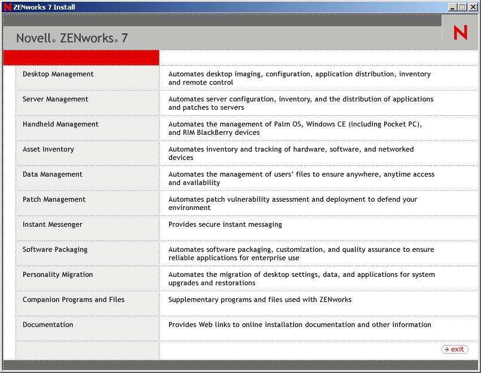Click the red header bar above the list

(x=81, y=57)
